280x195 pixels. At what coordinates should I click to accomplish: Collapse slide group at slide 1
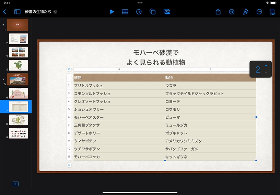(x=3, y=25)
